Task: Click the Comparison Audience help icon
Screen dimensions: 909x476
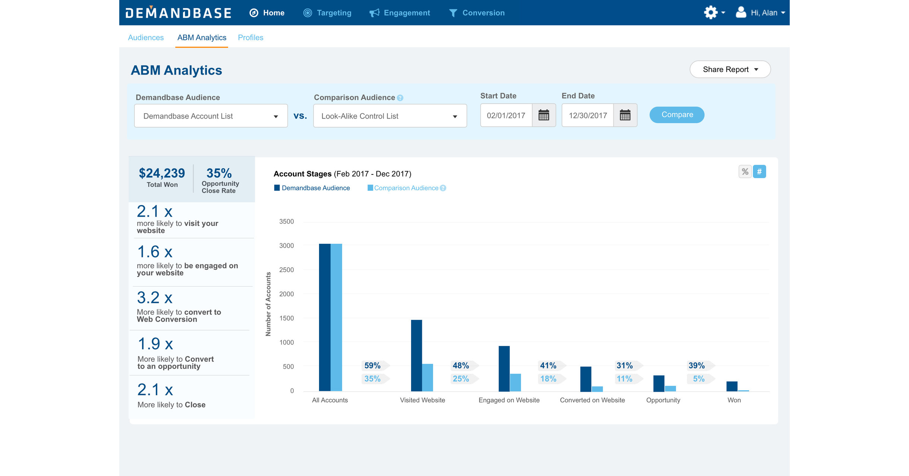Action: pos(400,98)
